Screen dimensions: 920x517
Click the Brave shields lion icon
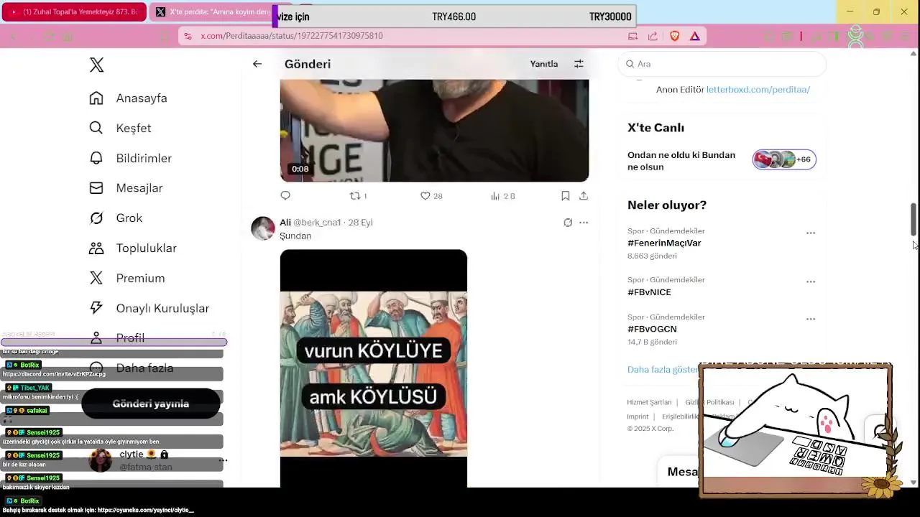[x=674, y=36]
